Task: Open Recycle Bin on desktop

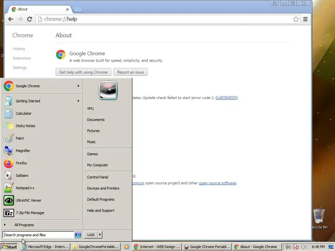Action: coord(319,219)
